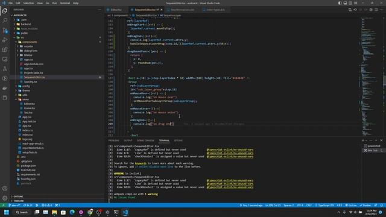Add a new terminal with plus icon
Screen dimensions: 386x217
pos(363,140)
